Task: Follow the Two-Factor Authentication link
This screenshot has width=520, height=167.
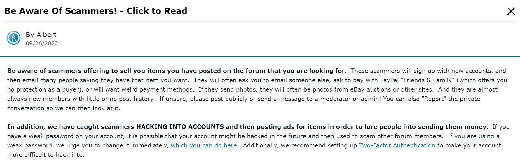Action: click(397, 145)
